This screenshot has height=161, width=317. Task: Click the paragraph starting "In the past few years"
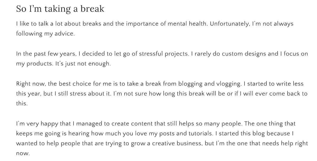point(162,59)
